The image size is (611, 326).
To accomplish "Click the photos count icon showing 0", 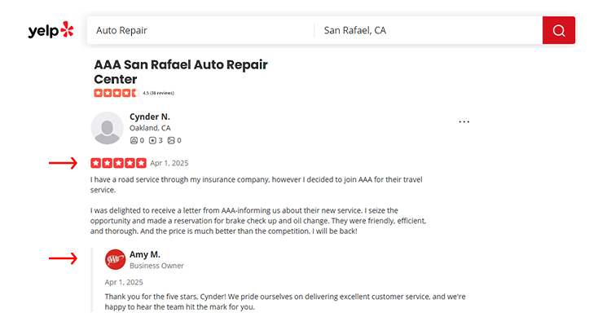I will [x=171, y=140].
